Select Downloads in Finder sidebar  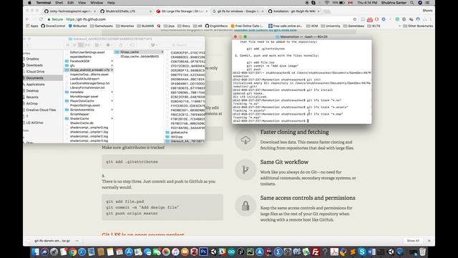[x=43, y=65]
